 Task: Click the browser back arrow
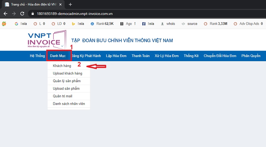click(x=5, y=14)
